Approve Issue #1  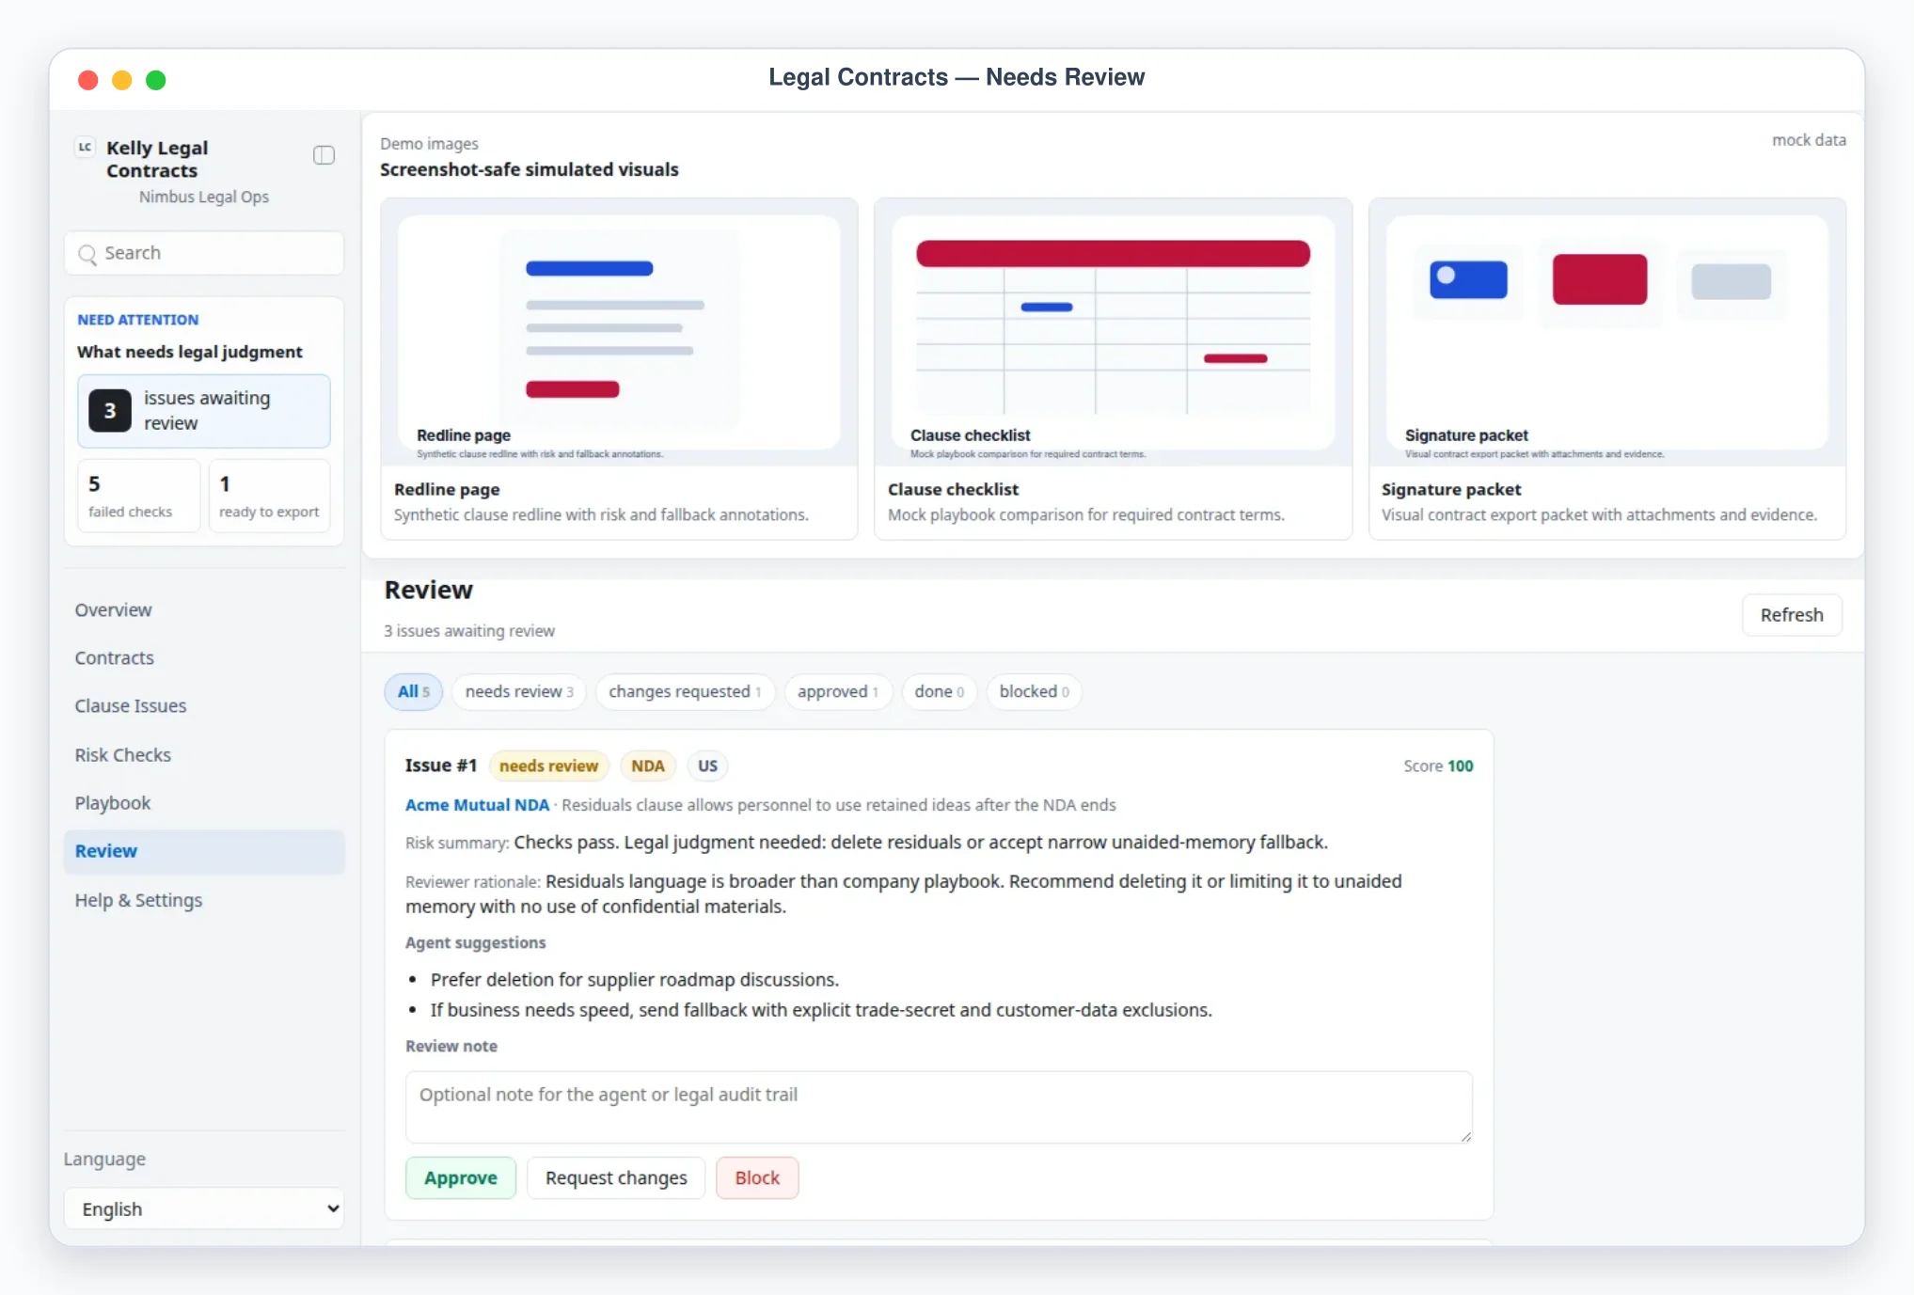461,1177
